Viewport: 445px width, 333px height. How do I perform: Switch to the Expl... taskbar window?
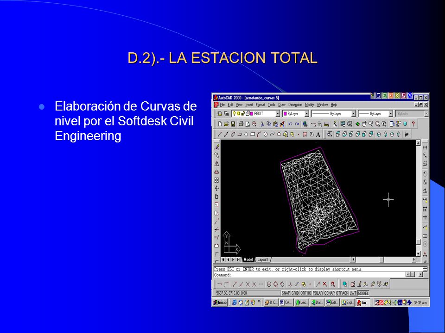point(348,302)
